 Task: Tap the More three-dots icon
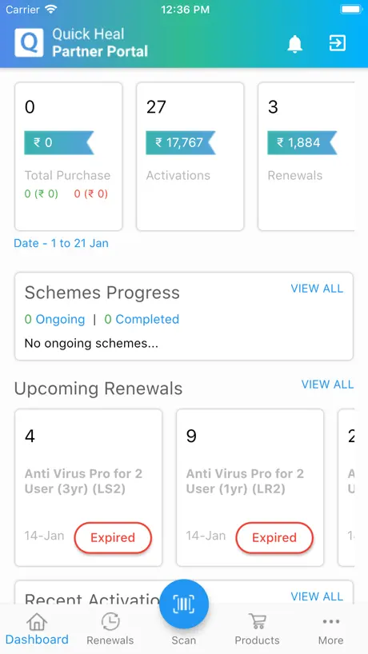(331, 622)
